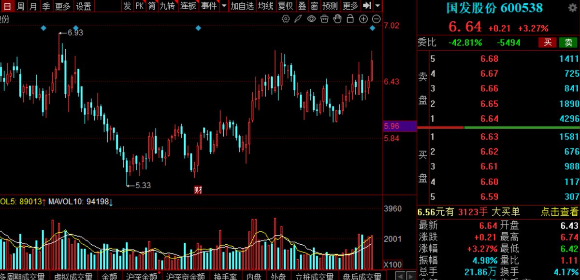Switch to the weekly 周 period tab
This screenshot has width=580, height=280.
pyautogui.click(x=20, y=6)
